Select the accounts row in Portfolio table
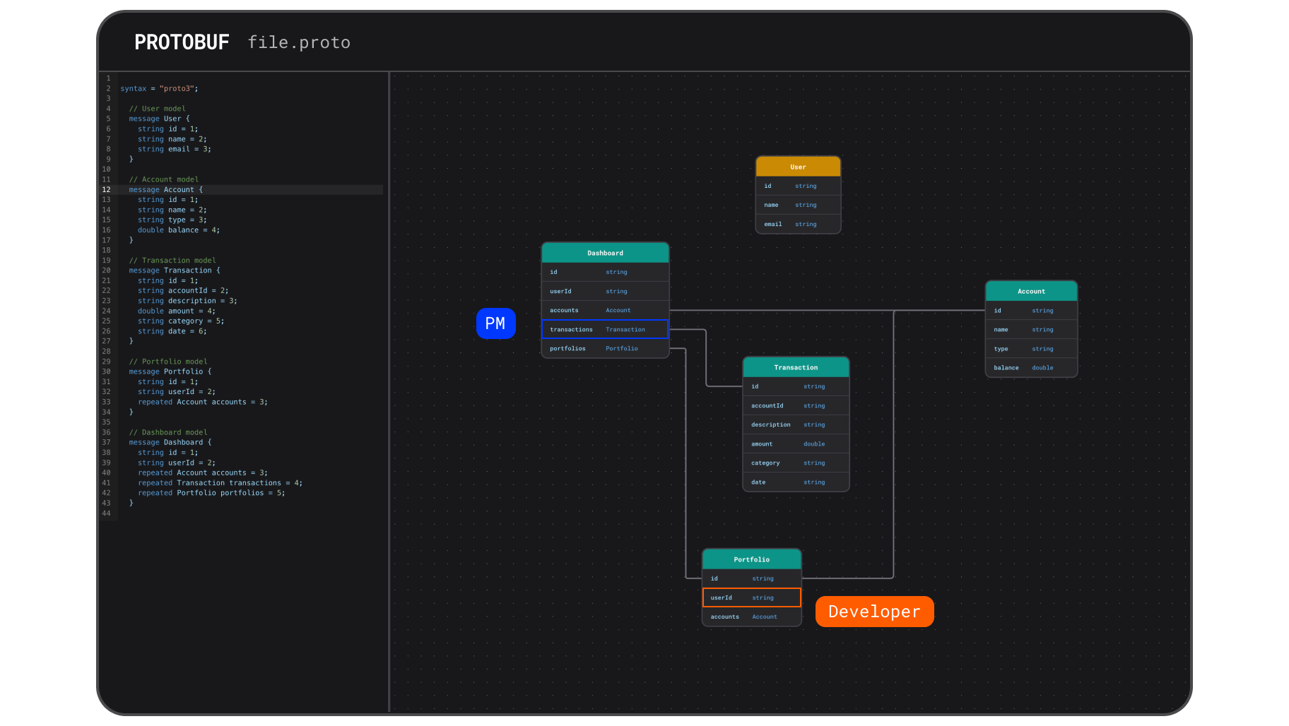Image resolution: width=1289 pixels, height=726 pixels. (751, 617)
